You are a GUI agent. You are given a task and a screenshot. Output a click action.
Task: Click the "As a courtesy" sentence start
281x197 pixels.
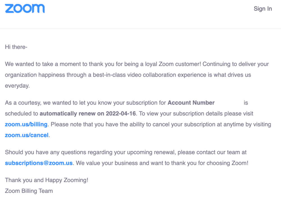point(22,103)
